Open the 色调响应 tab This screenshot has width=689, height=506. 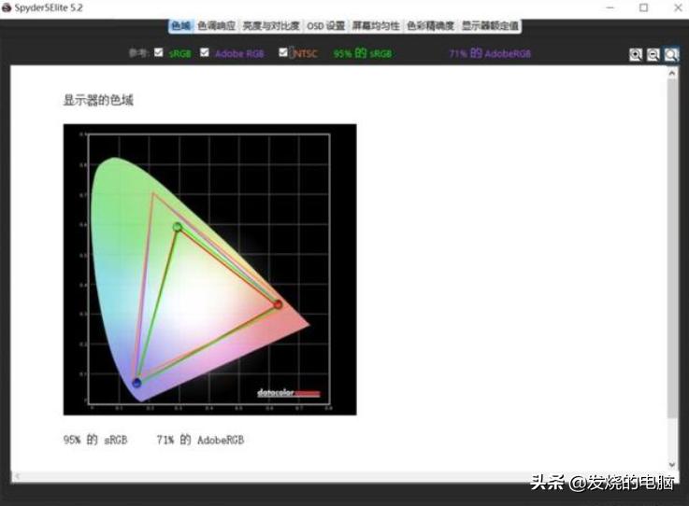click(216, 26)
